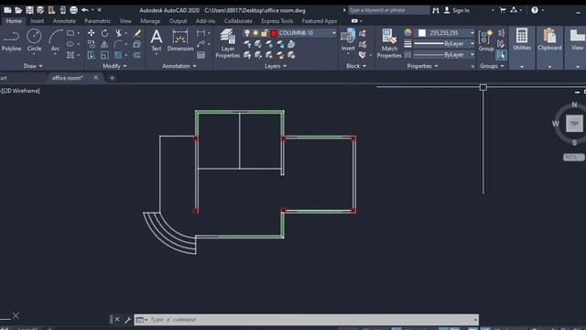Open the Output ribbon tab

tap(178, 21)
